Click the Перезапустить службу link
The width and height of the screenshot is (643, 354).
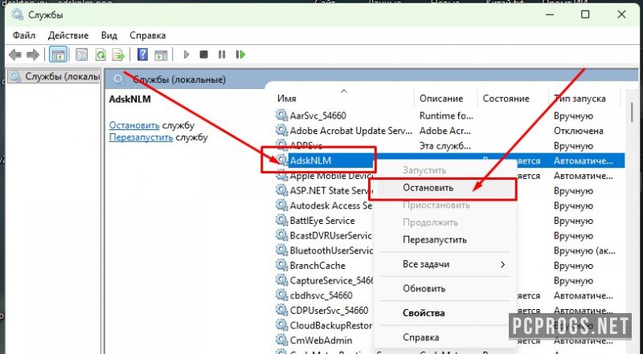click(x=141, y=137)
